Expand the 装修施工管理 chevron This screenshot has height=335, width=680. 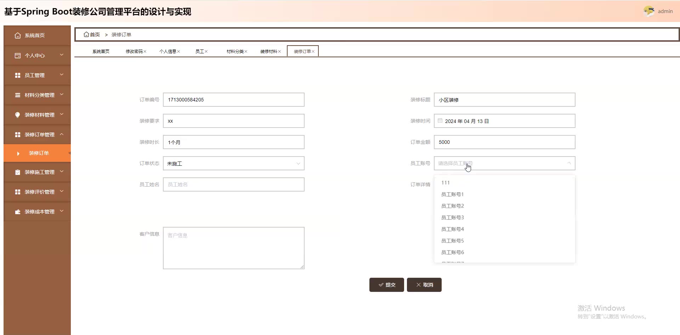click(x=62, y=171)
